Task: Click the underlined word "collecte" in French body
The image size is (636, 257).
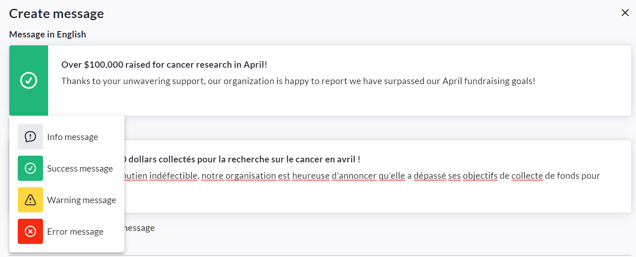Action: [527, 176]
